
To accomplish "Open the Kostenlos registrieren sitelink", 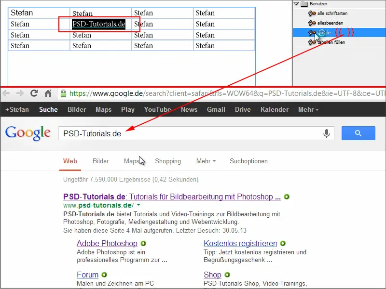I will click(x=240, y=243).
